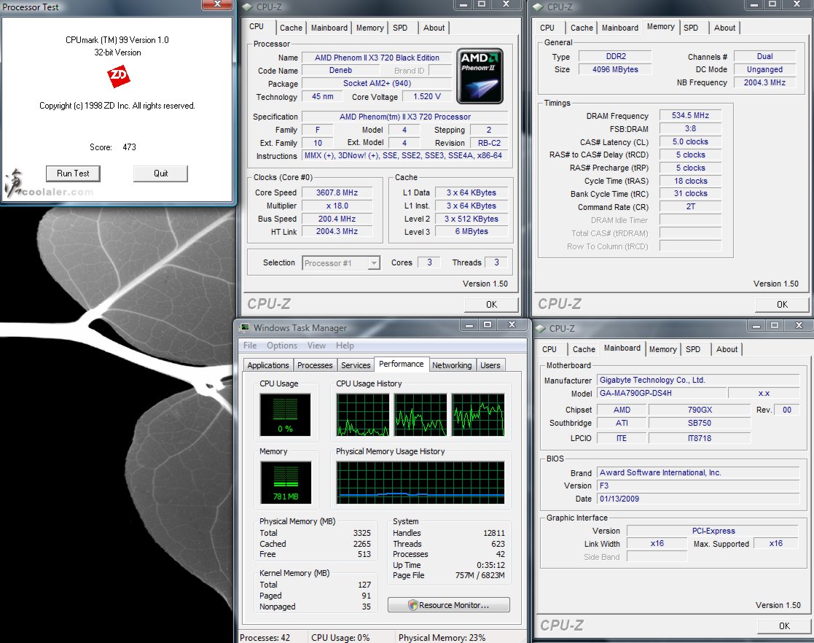Click the top-right CPU-Z window title icon
This screenshot has height=643, width=814.
pos(539,7)
